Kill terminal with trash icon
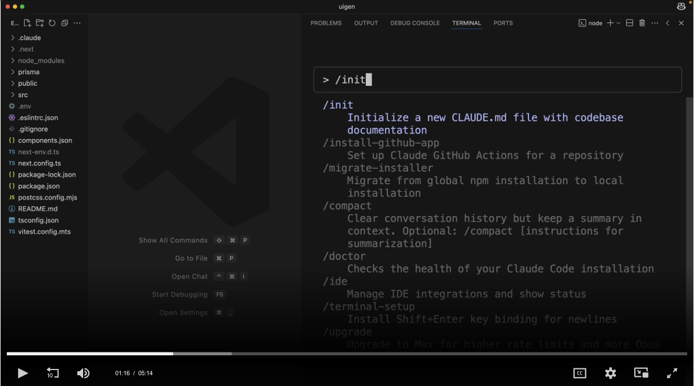The width and height of the screenshot is (694, 386). pos(642,23)
